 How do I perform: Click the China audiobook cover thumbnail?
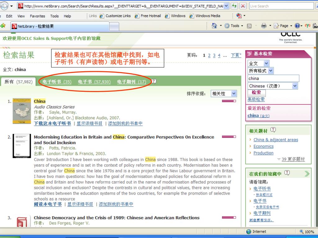click(x=22, y=111)
